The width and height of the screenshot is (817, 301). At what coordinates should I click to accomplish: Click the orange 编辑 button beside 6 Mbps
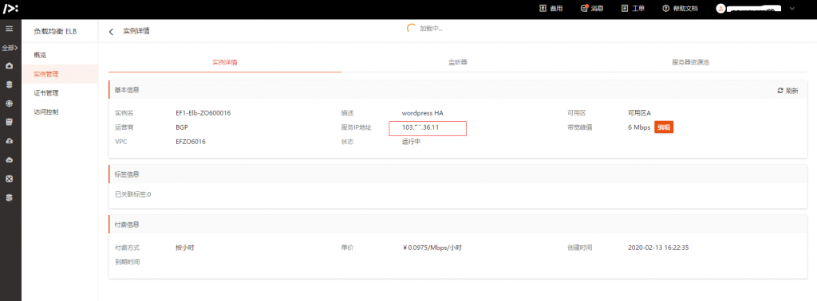click(x=664, y=127)
